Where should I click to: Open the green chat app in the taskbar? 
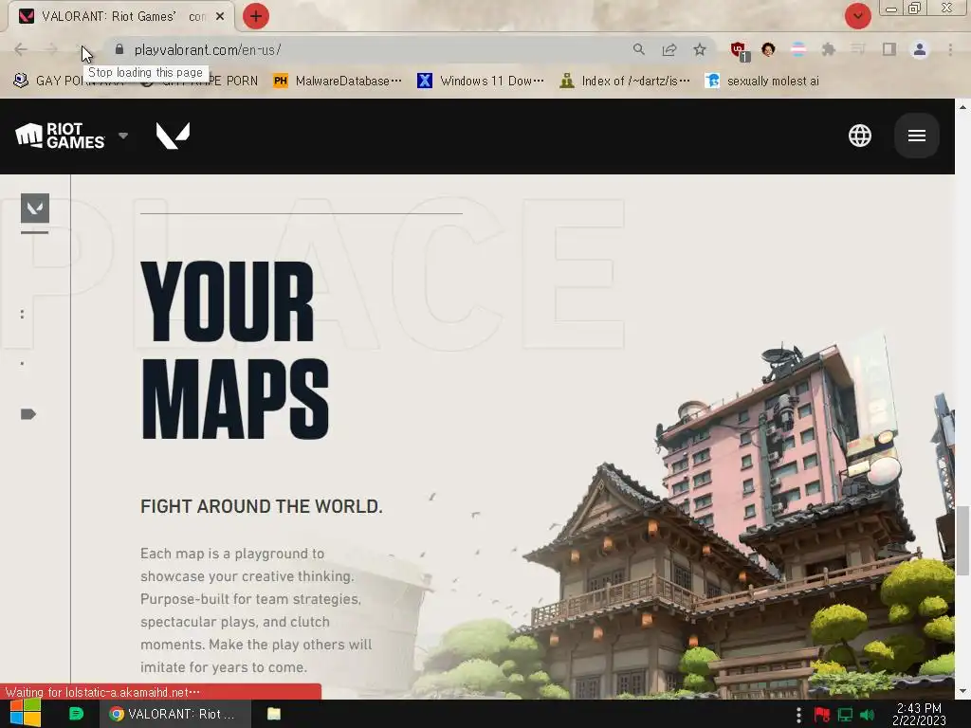pos(76,714)
